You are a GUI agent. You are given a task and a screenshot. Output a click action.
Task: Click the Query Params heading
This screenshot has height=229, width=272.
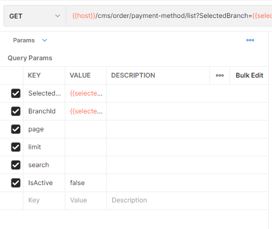(x=30, y=58)
